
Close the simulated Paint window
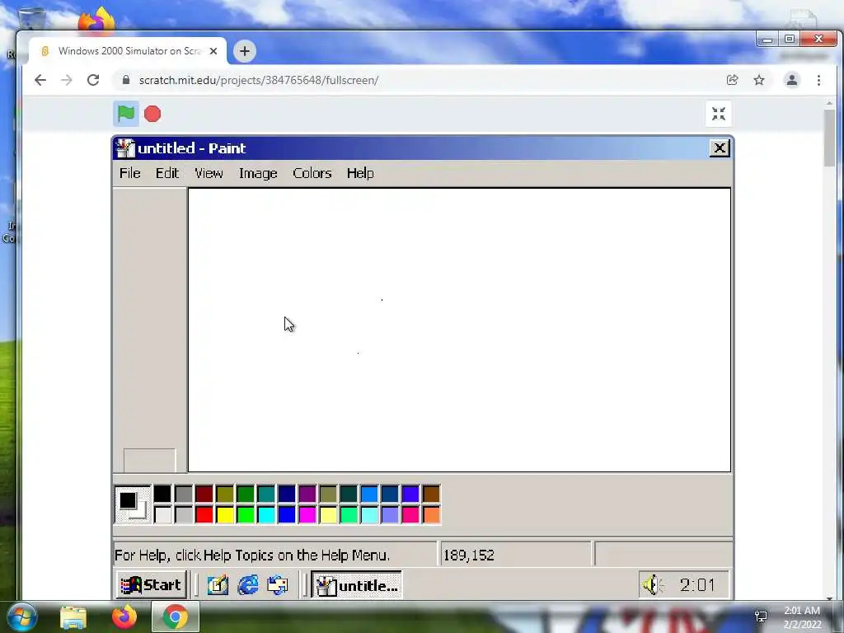[719, 148]
